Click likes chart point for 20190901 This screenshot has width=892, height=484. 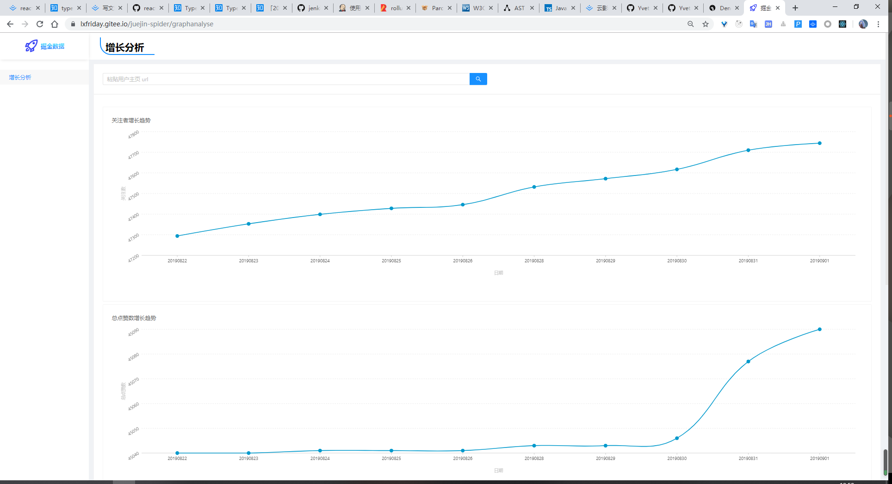819,329
